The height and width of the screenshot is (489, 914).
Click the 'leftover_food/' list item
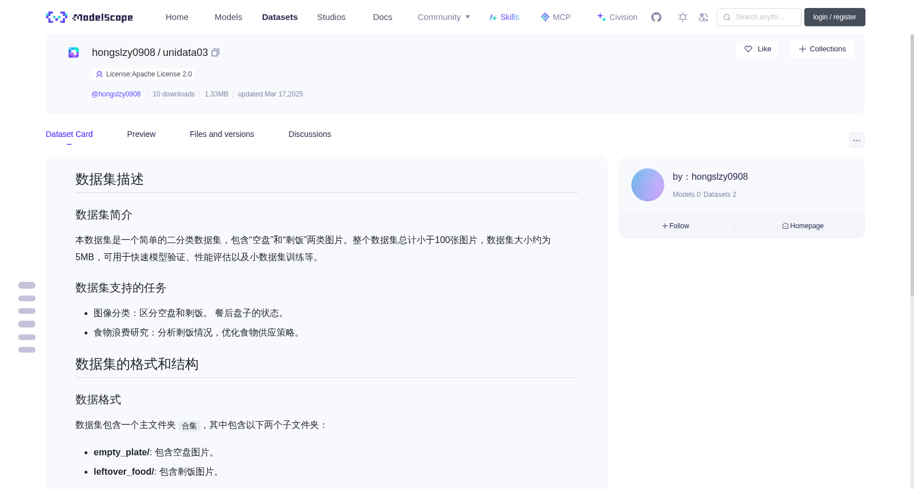click(x=158, y=472)
